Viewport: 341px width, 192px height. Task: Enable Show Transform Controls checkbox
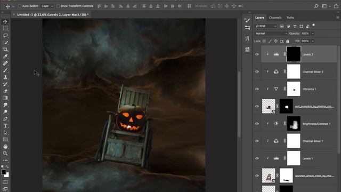[58, 6]
